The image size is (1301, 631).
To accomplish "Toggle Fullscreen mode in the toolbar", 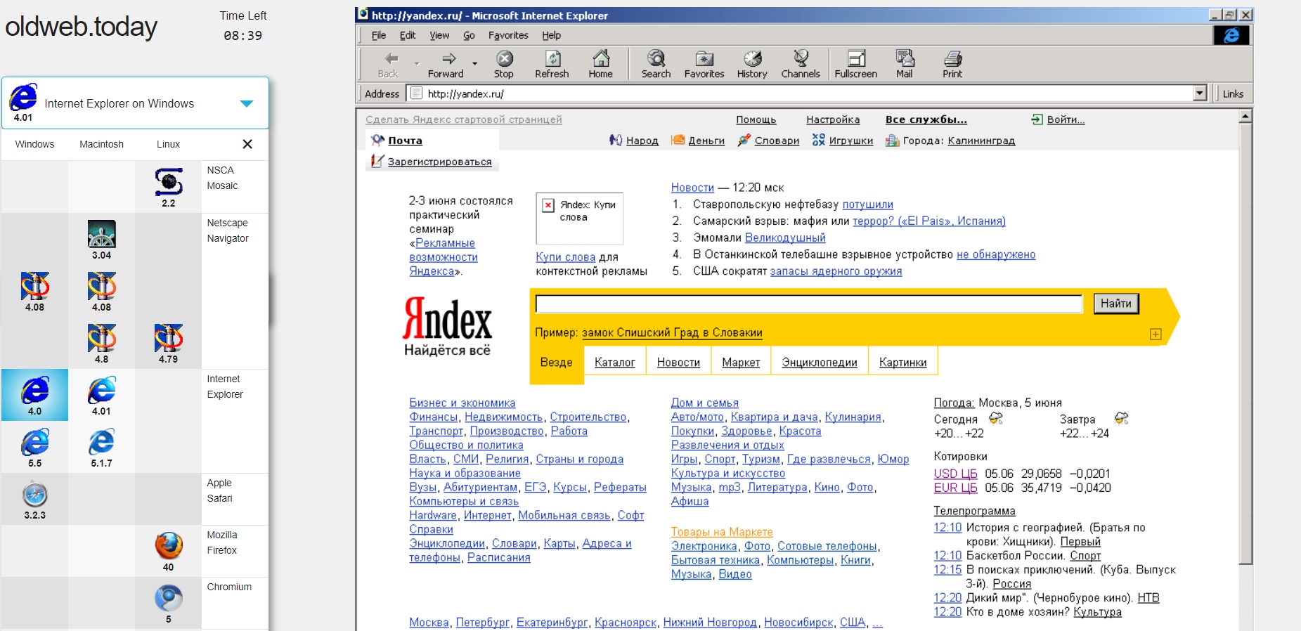I will [x=855, y=63].
